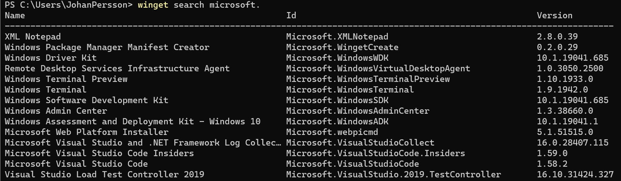Click Windows Assessment and Deployment Kit name
621x181 pixels.
coord(133,122)
